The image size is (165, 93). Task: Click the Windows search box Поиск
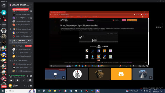coord(21,91)
